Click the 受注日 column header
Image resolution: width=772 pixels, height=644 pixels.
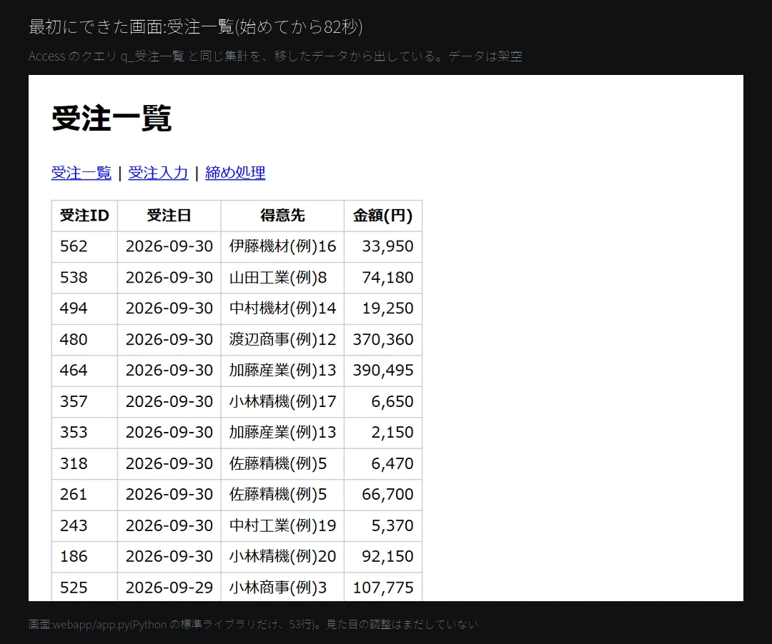(169, 216)
